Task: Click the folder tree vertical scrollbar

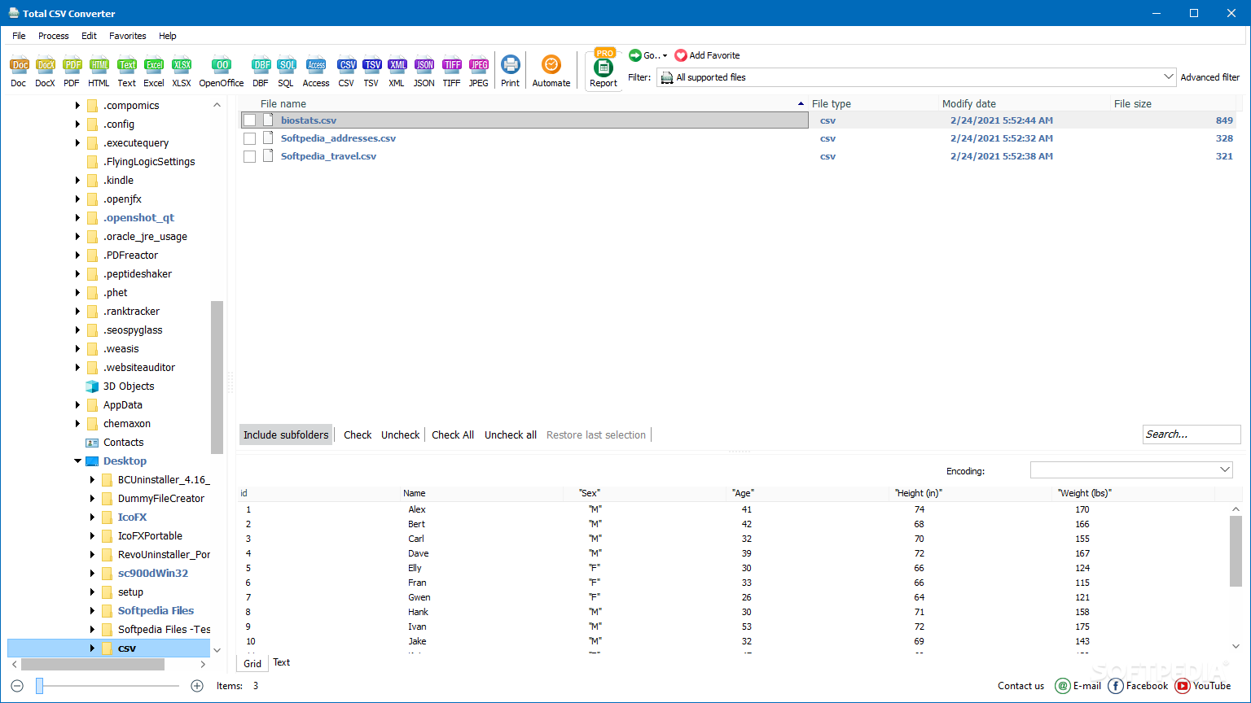Action: [217, 378]
